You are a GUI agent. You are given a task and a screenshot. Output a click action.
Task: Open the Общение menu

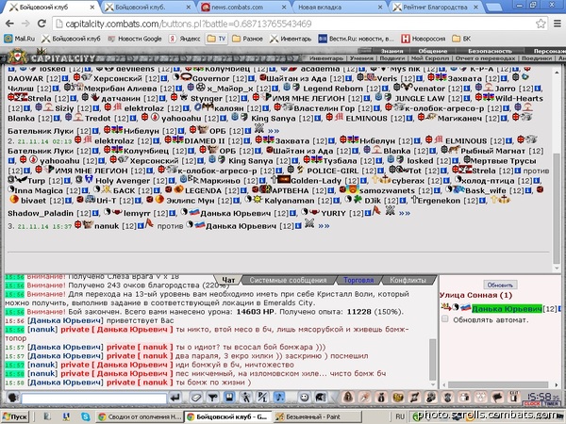coord(432,51)
